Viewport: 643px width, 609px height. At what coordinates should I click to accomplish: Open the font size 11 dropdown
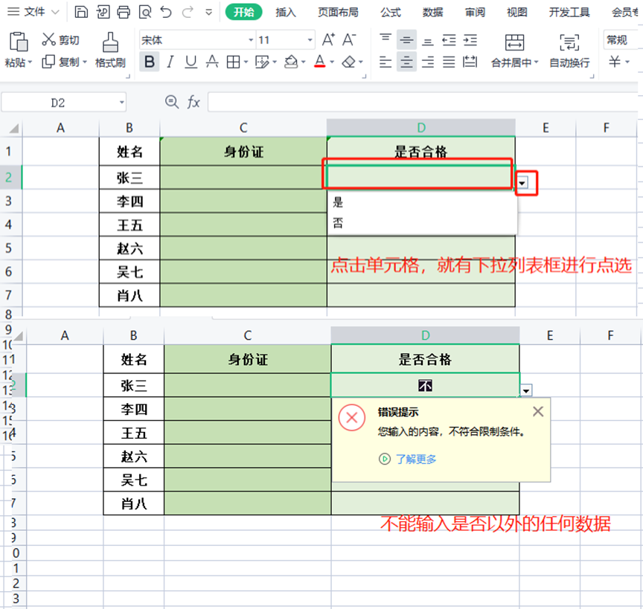coord(310,40)
